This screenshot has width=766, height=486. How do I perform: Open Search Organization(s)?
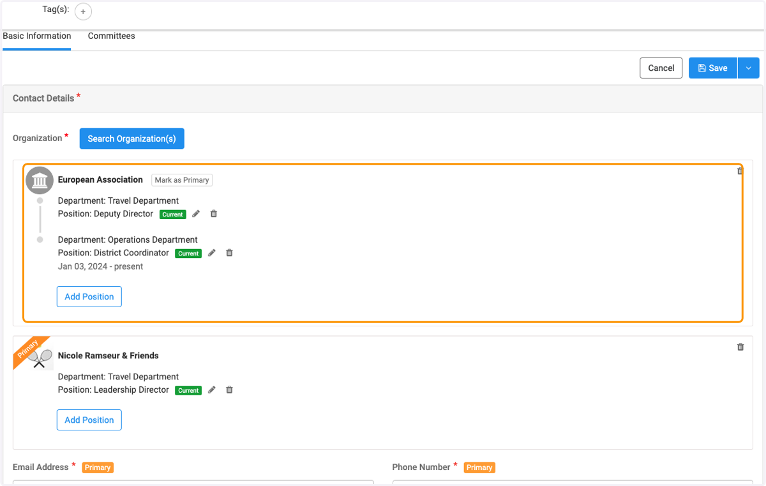point(132,139)
